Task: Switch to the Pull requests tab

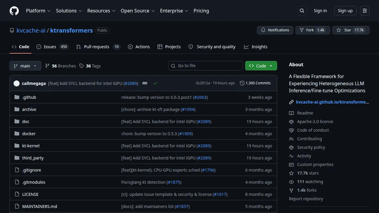Action: 98,47
